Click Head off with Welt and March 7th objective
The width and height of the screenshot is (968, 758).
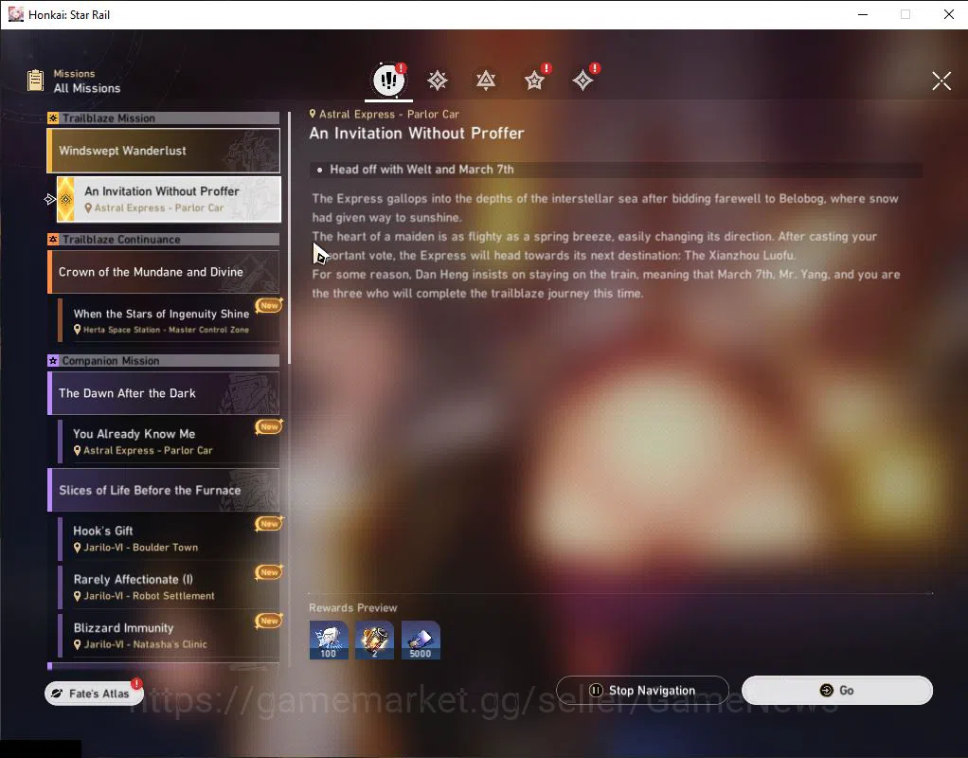421,170
